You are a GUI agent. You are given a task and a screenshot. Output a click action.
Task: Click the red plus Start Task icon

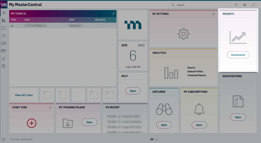tap(32, 123)
